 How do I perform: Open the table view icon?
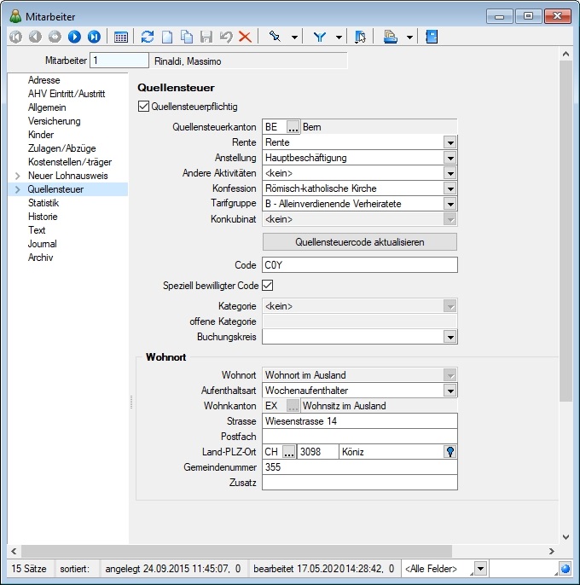pyautogui.click(x=121, y=37)
